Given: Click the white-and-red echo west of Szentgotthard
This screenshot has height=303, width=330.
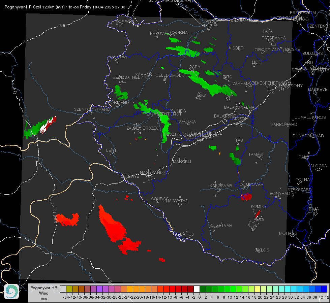Looking at the screenshot, I should tap(48, 125).
